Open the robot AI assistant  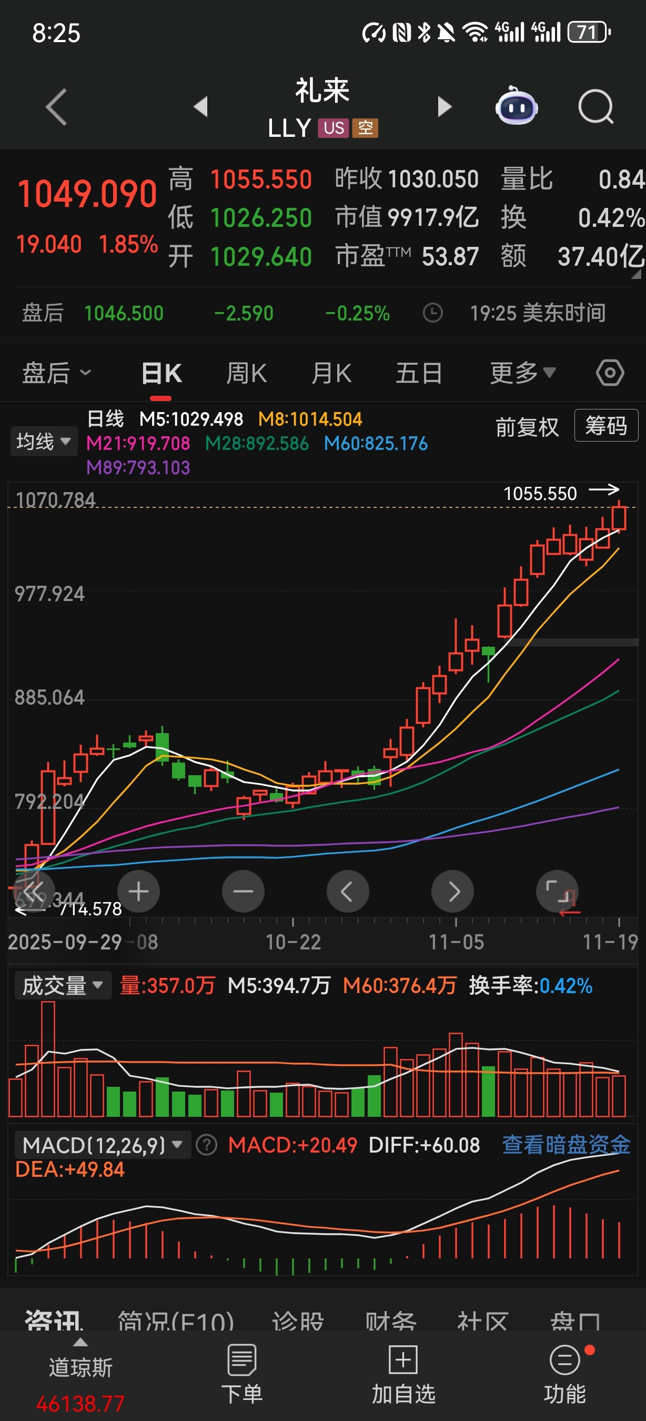[517, 105]
